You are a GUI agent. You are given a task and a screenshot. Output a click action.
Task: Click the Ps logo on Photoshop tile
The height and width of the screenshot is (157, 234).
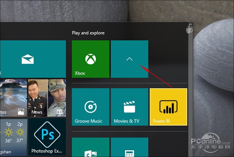(47, 134)
